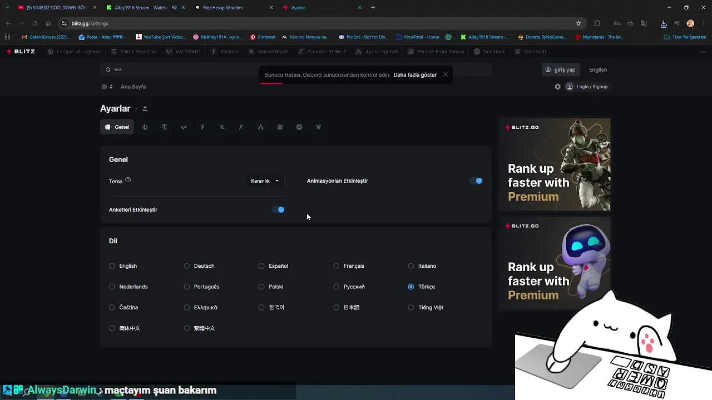Open the Teamfight Tactics settings tab icon
The width and height of the screenshot is (712, 400).
[164, 127]
